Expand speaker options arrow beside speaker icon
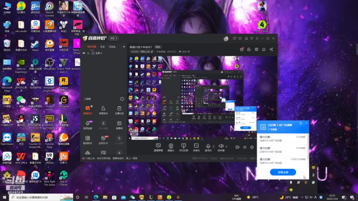The height and width of the screenshot is (201, 358). click(226, 147)
